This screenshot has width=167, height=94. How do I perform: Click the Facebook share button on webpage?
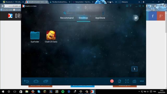click(153, 16)
